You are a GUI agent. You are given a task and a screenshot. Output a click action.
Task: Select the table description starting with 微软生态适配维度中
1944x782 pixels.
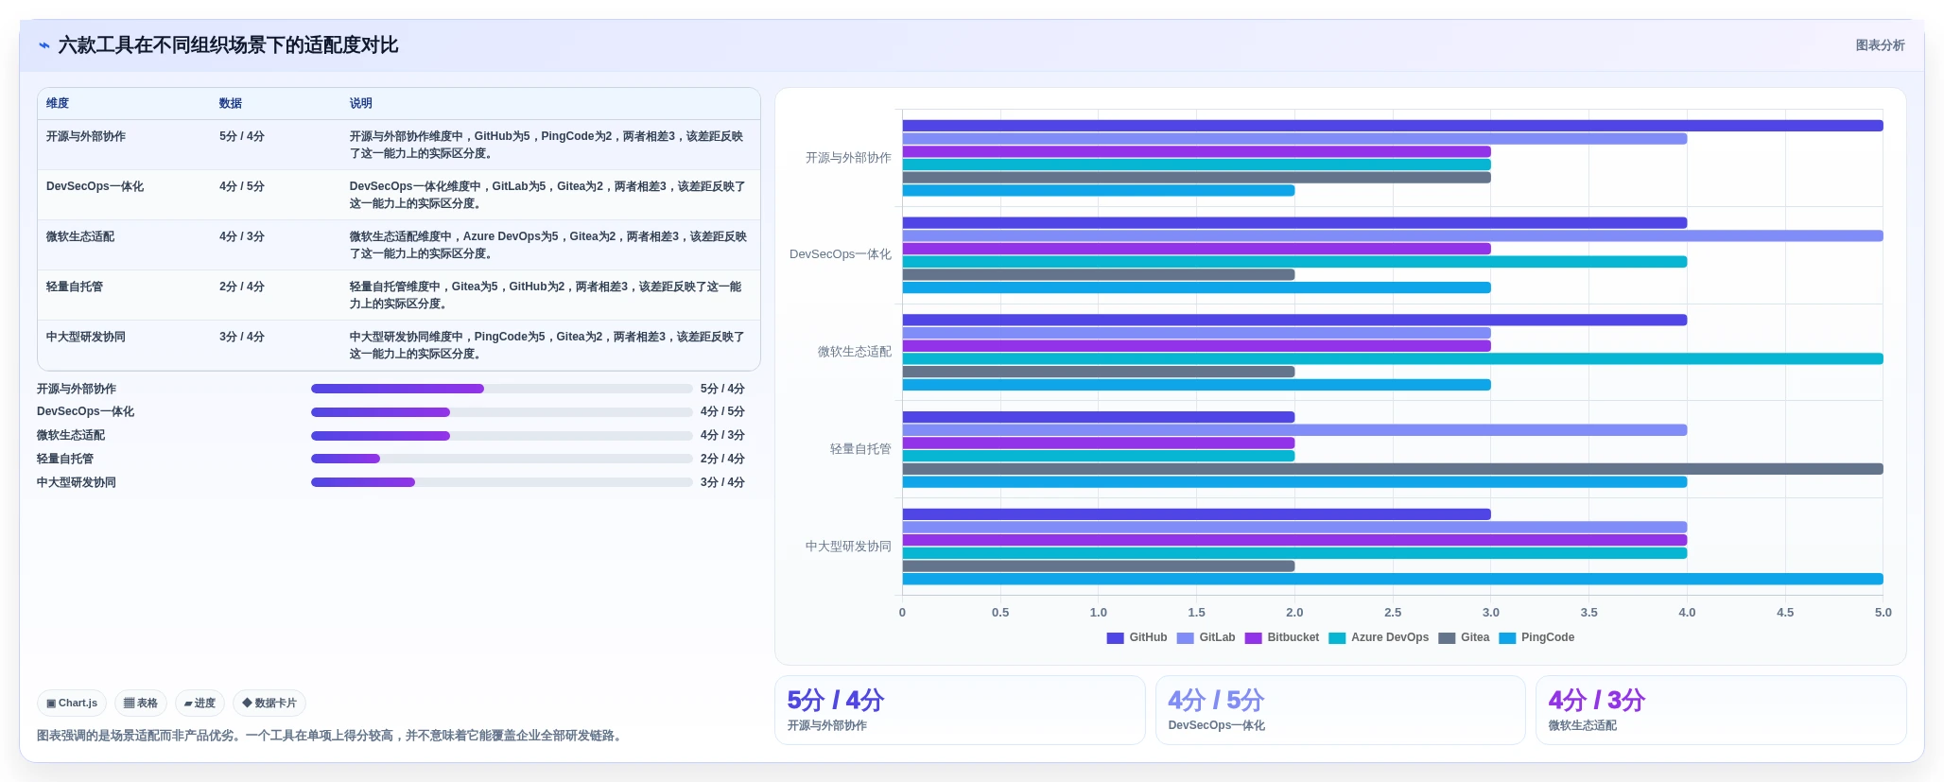[548, 245]
